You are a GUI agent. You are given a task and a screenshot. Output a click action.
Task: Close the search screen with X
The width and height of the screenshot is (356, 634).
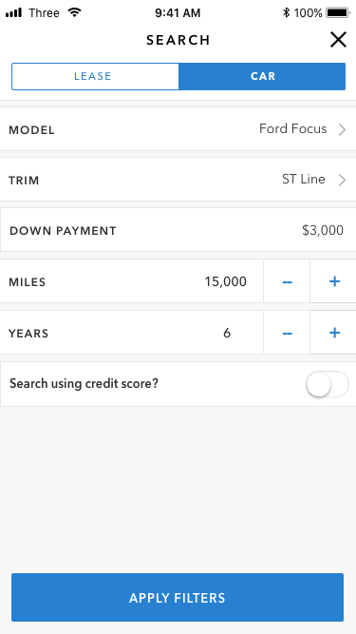pos(338,40)
